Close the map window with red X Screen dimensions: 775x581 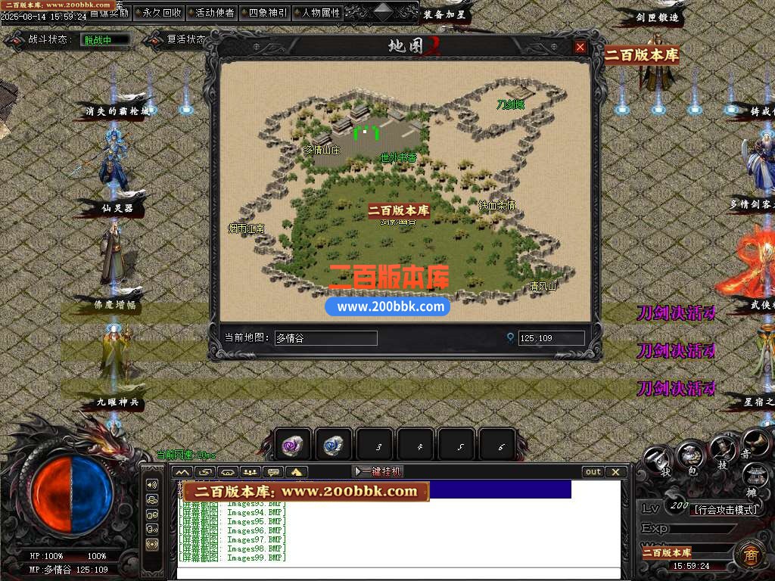[x=580, y=47]
